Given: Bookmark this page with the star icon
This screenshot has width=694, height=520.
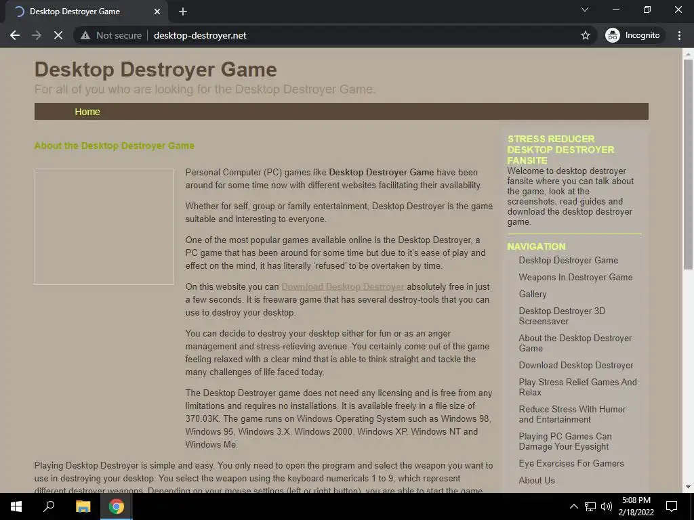Looking at the screenshot, I should point(585,35).
